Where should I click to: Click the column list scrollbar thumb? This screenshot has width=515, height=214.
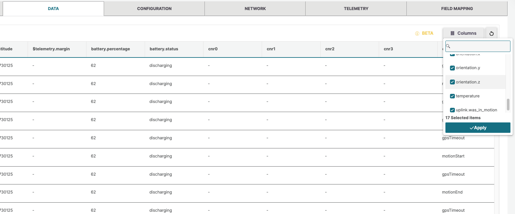pos(508,105)
